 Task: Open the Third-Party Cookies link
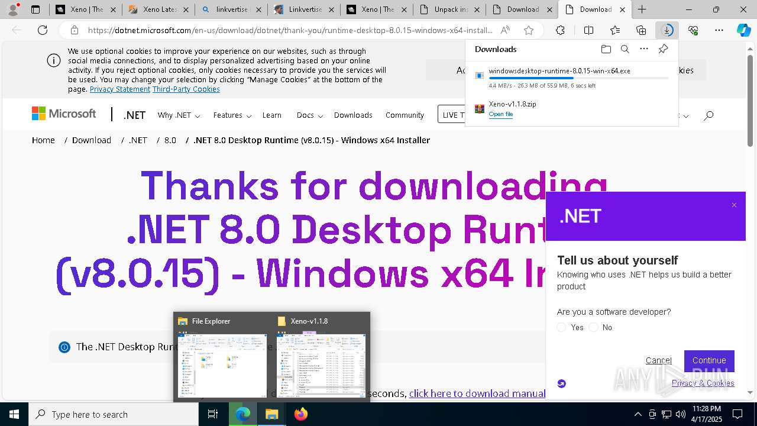pos(186,89)
